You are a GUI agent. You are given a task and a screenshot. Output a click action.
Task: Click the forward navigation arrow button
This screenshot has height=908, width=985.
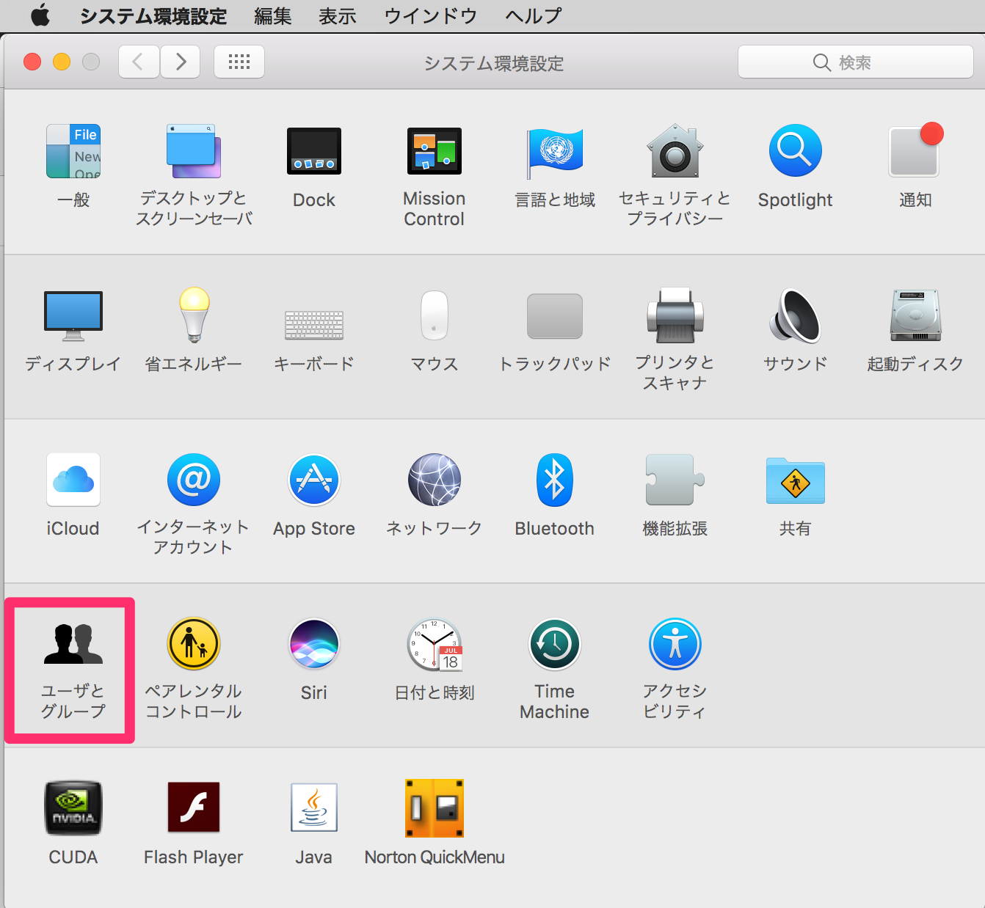pos(181,62)
